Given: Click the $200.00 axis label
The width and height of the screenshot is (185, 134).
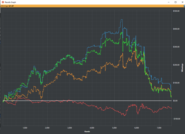Looking at the screenshot, I should 176,65.
